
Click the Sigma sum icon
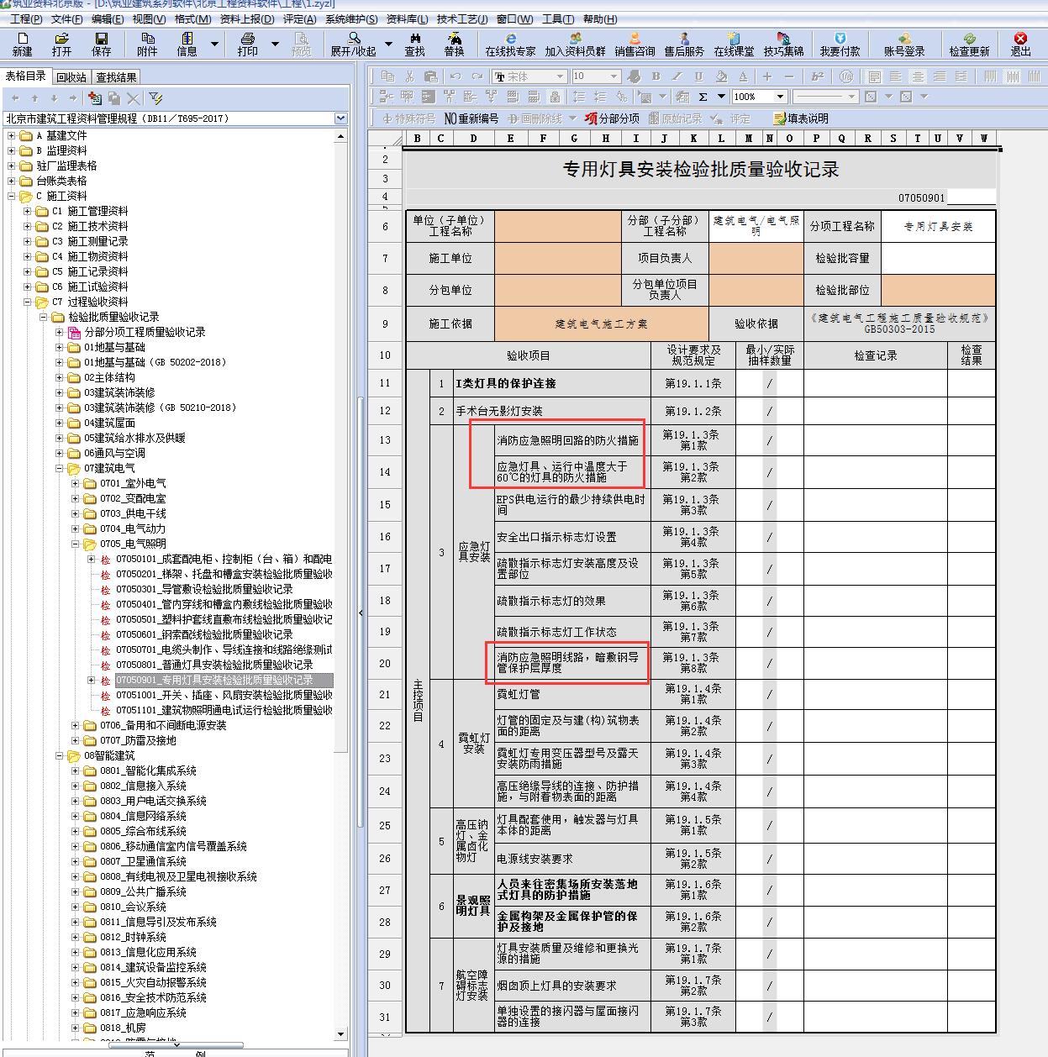click(703, 97)
